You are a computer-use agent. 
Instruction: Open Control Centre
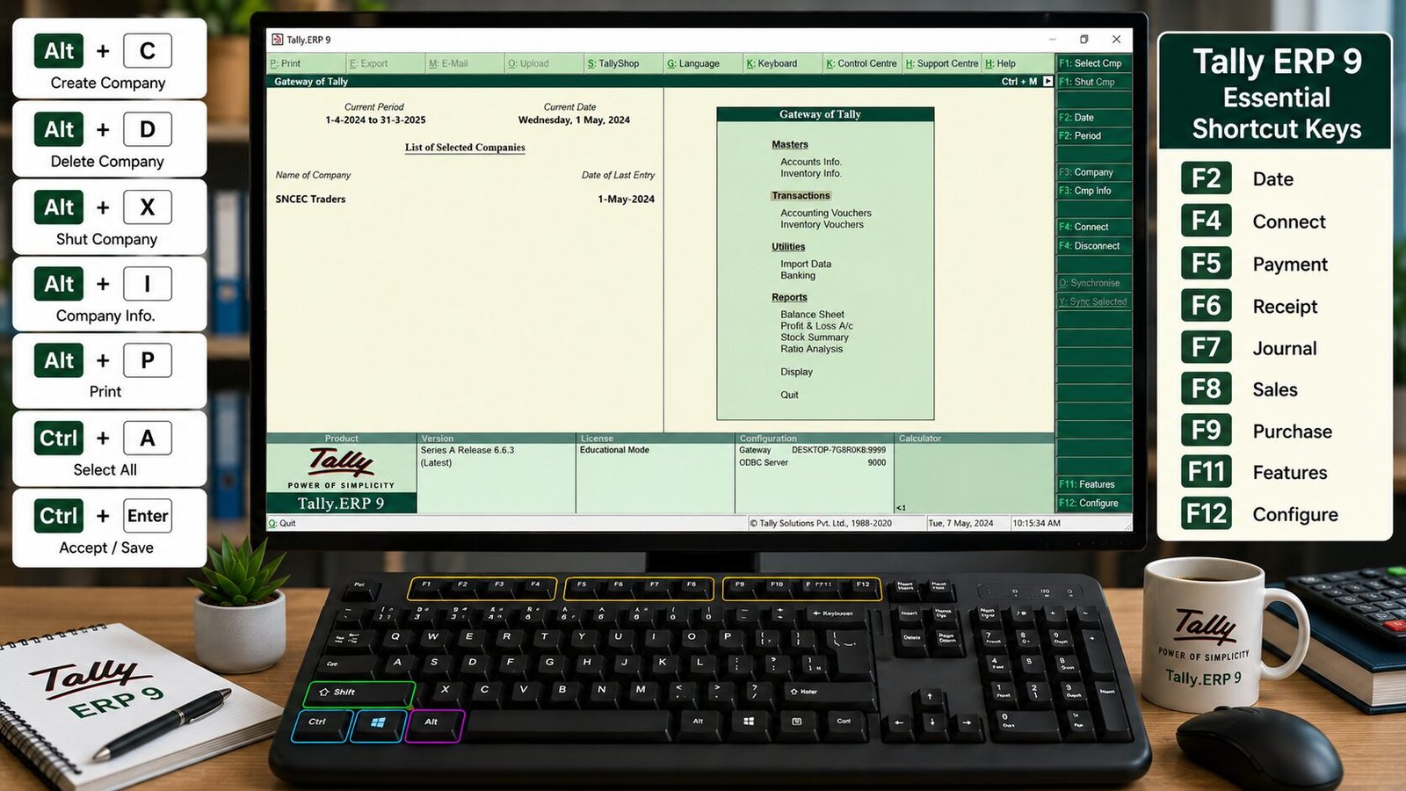[x=862, y=63]
